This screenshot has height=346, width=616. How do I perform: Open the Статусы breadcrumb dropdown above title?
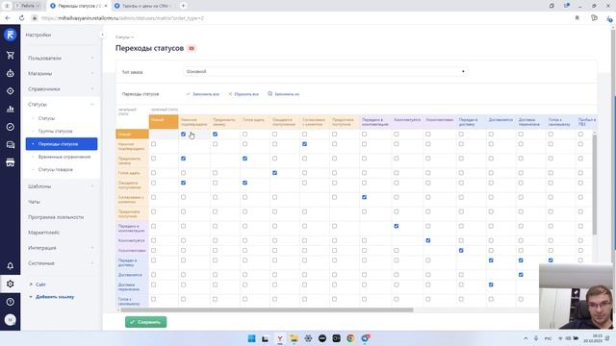[124, 37]
